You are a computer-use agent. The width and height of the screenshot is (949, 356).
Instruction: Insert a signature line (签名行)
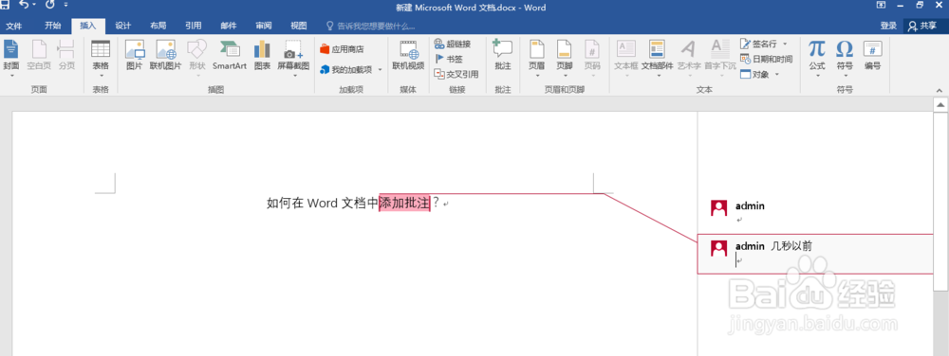point(759,44)
